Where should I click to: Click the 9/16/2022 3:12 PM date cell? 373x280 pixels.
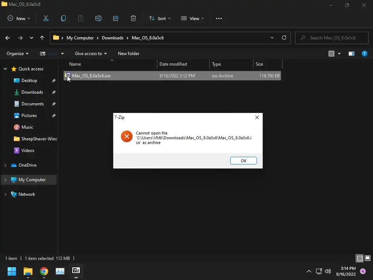[177, 76]
